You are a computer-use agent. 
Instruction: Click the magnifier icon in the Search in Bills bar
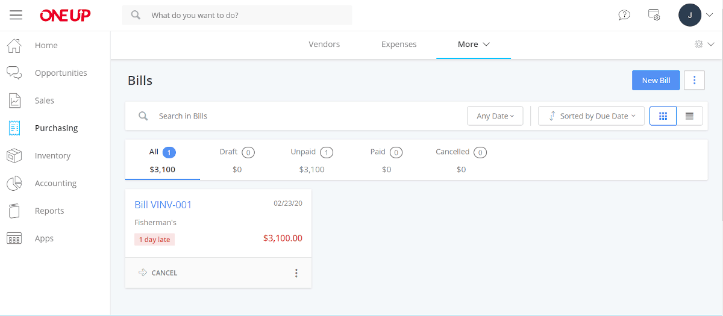[x=143, y=116]
